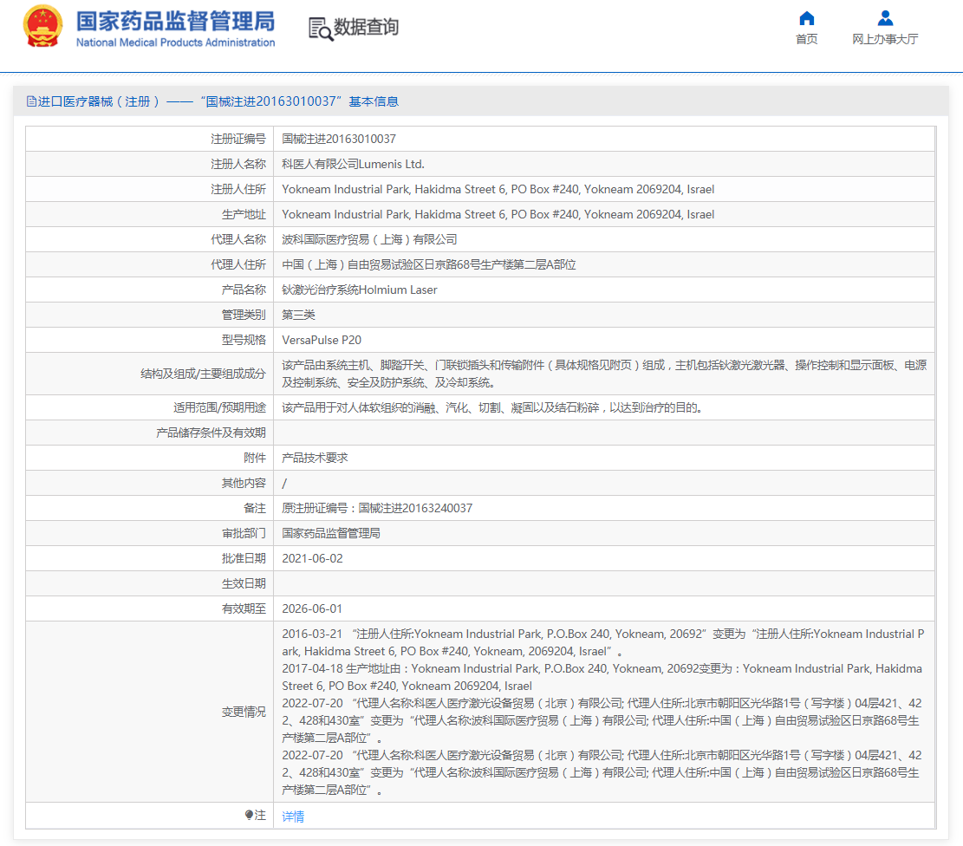The height and width of the screenshot is (846, 963).
Task: Click the 代理人住所 address value
Action: point(429,264)
